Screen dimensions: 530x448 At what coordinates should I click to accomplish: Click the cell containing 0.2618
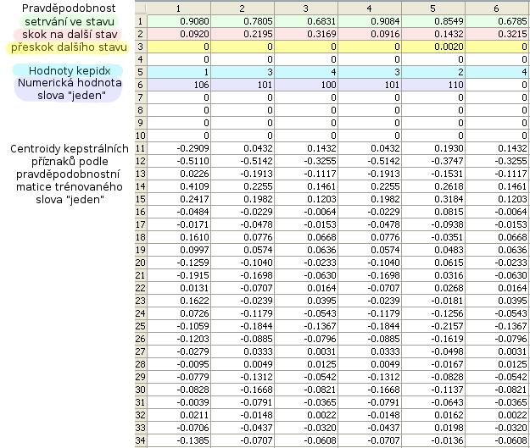click(433, 186)
